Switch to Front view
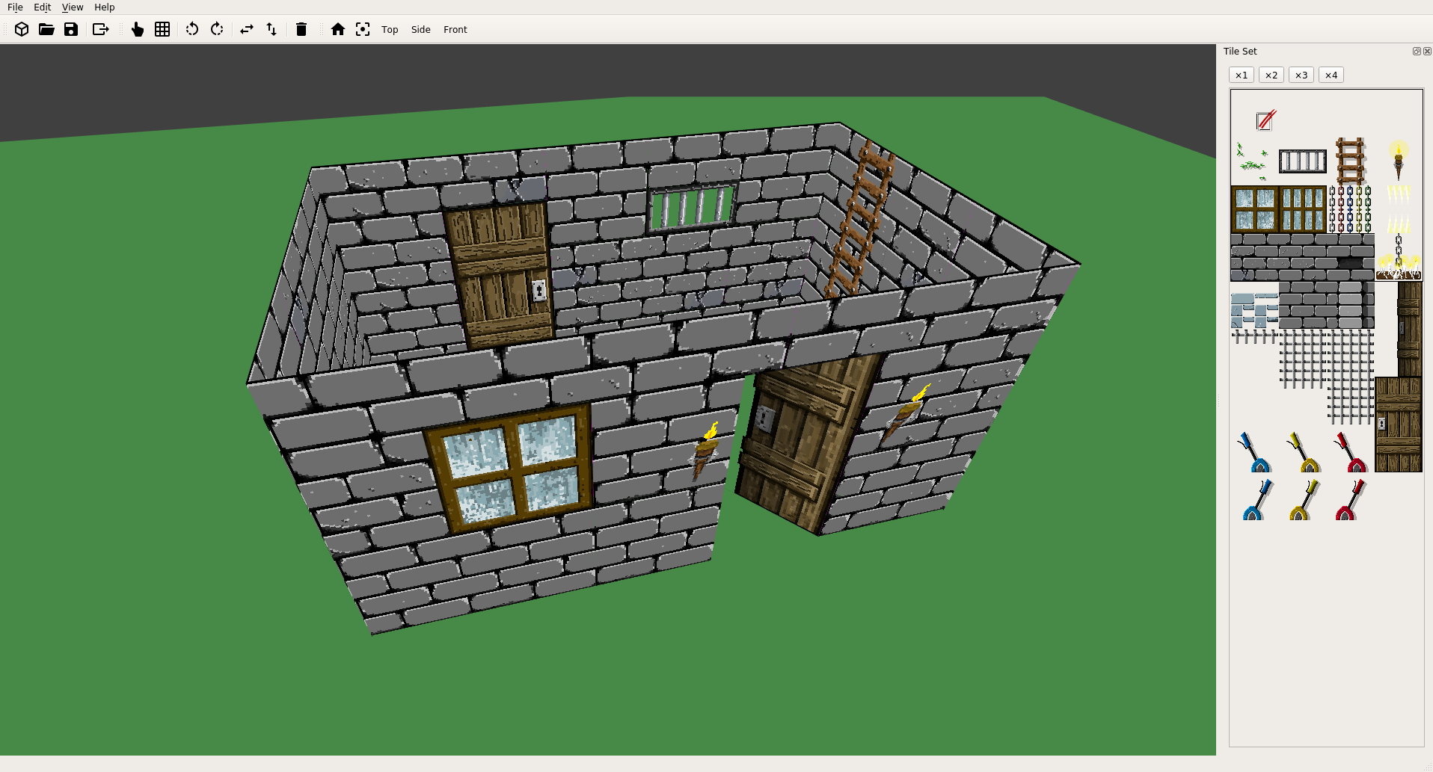 tap(455, 30)
